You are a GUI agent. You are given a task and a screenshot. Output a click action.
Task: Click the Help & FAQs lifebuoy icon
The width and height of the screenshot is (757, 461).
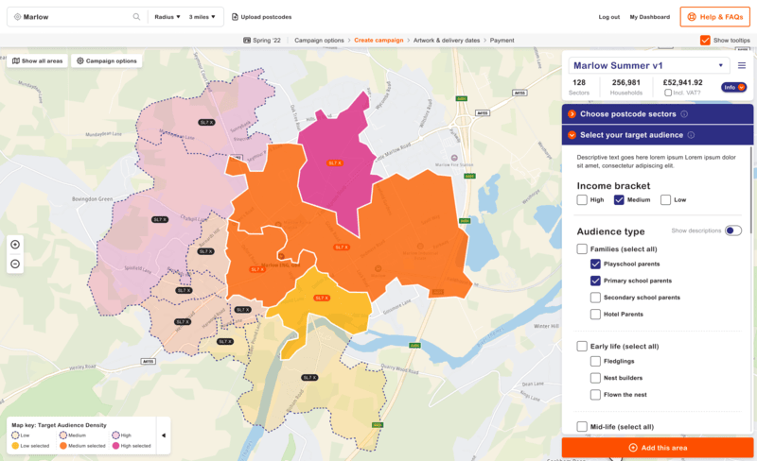click(692, 17)
